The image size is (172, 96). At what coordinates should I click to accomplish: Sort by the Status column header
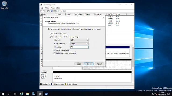click(x=89, y=14)
